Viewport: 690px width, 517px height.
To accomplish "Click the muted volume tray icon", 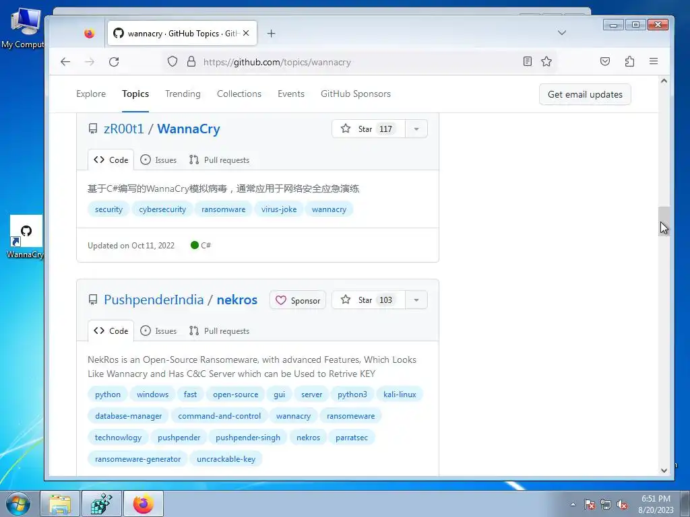I will coord(622,504).
